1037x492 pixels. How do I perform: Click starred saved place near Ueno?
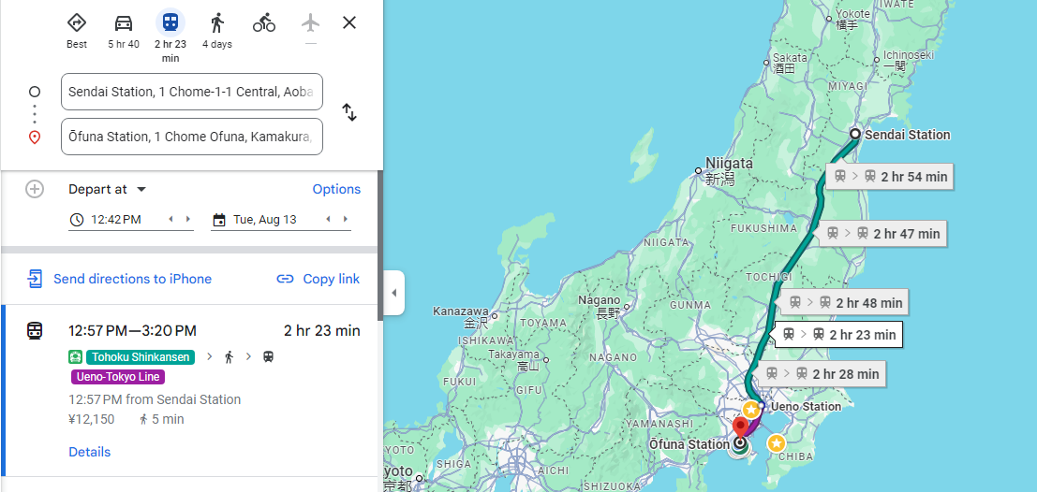point(750,410)
